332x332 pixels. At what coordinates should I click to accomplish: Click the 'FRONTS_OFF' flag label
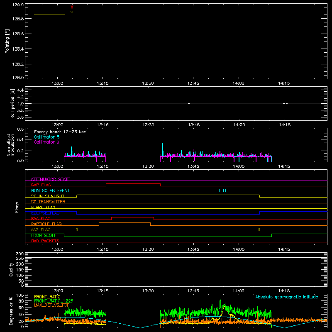44,235
